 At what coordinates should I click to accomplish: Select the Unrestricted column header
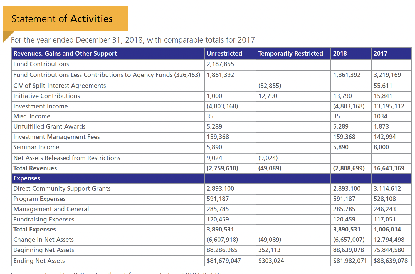[x=224, y=53]
